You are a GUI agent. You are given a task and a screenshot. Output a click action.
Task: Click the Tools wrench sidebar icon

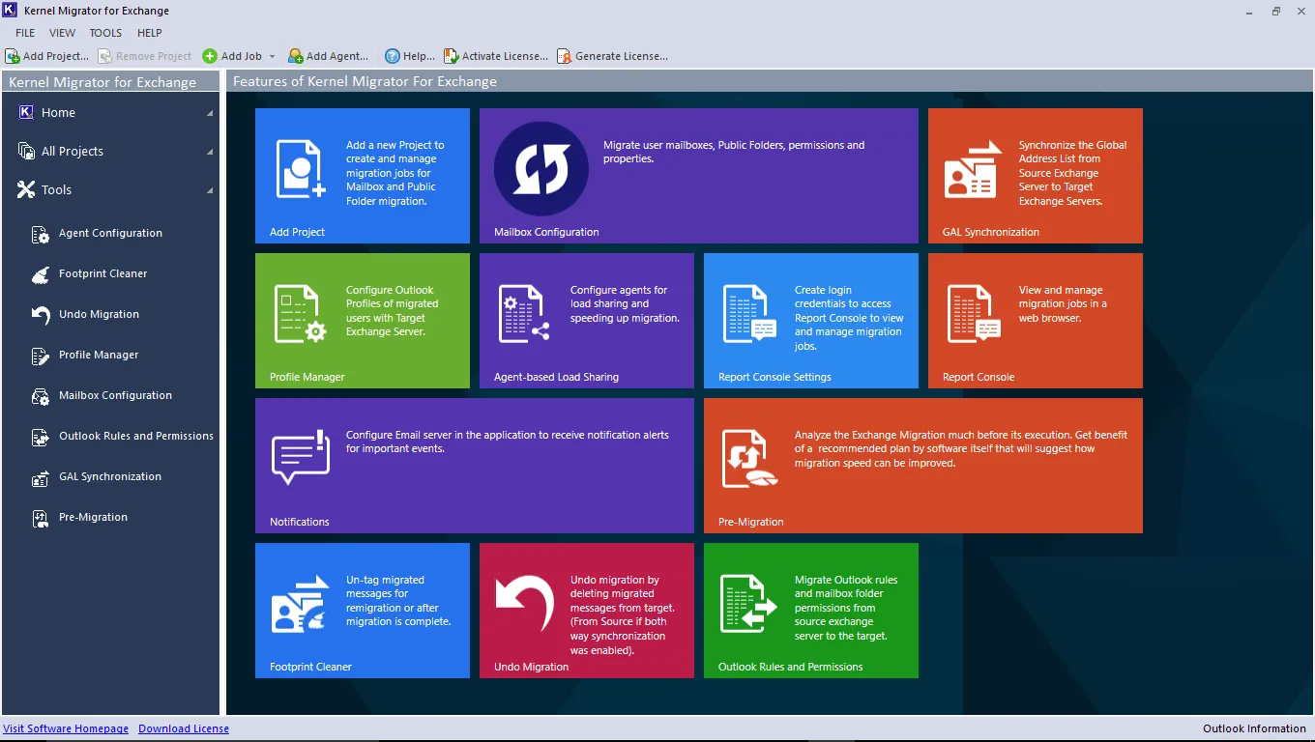click(x=26, y=189)
